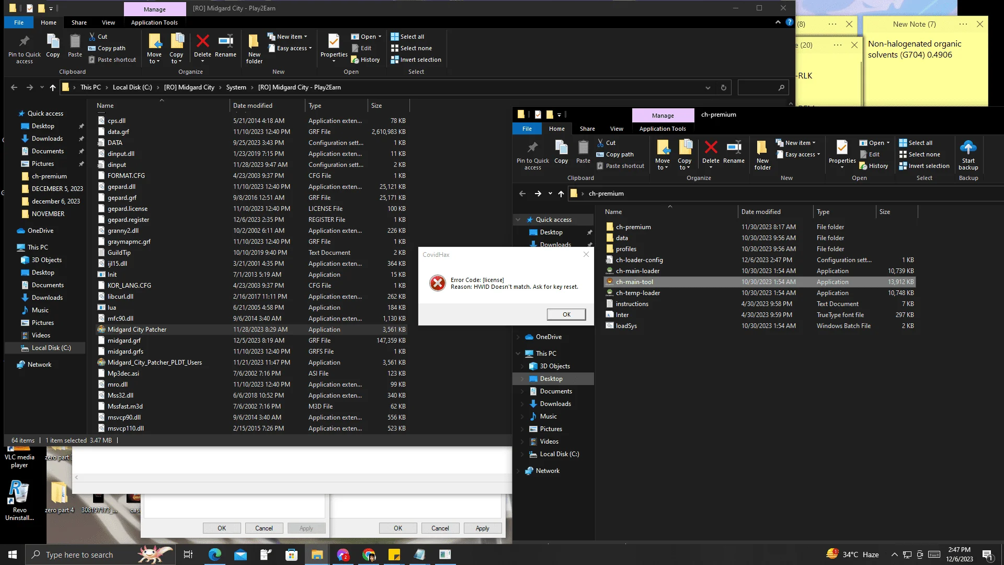Click System in Midgard City breadcrumb path
The height and width of the screenshot is (565, 1004).
click(236, 87)
